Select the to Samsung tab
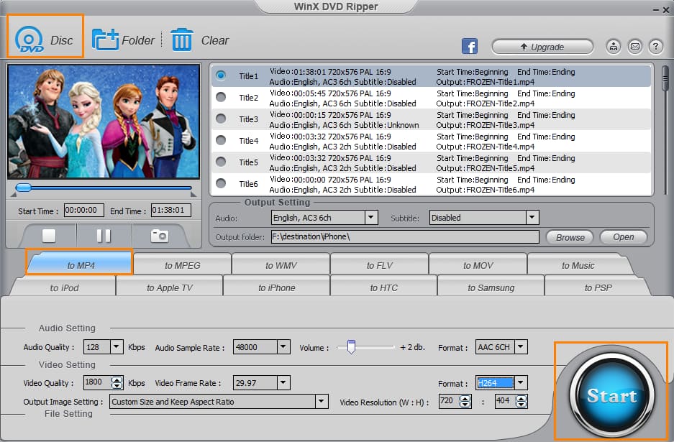674x442 pixels. [x=491, y=287]
